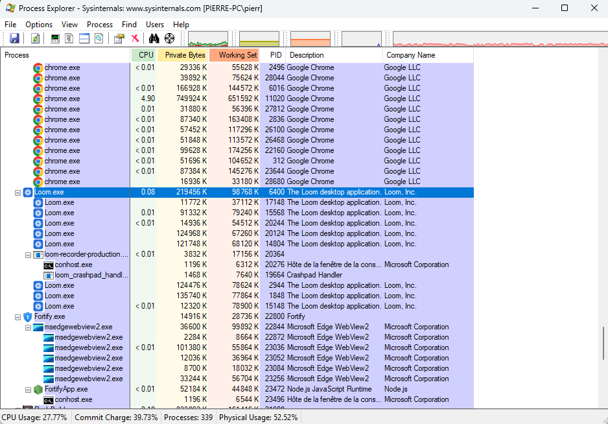
Task: Collapse the FortifyApp.exe tree node
Action: coord(28,390)
